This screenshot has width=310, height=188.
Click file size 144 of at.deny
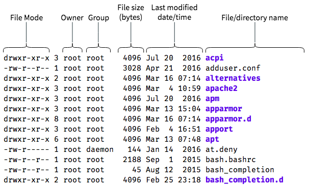point(134,149)
